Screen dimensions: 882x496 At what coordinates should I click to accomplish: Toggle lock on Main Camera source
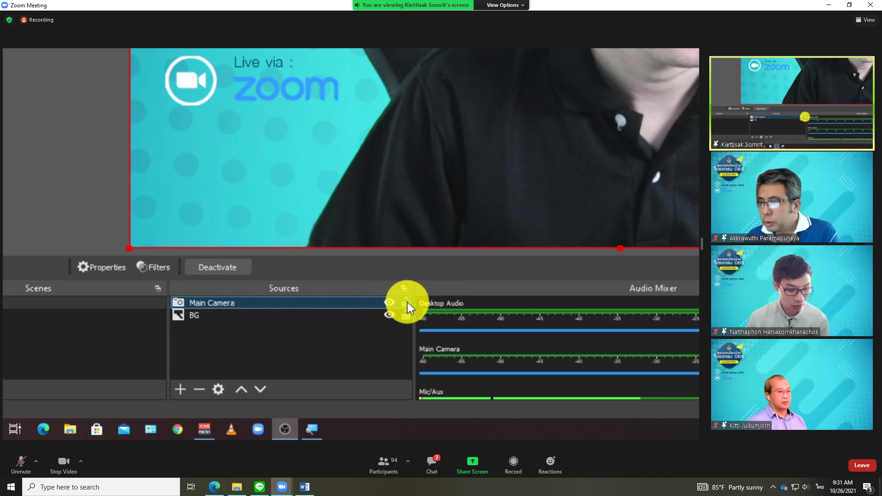(x=406, y=302)
